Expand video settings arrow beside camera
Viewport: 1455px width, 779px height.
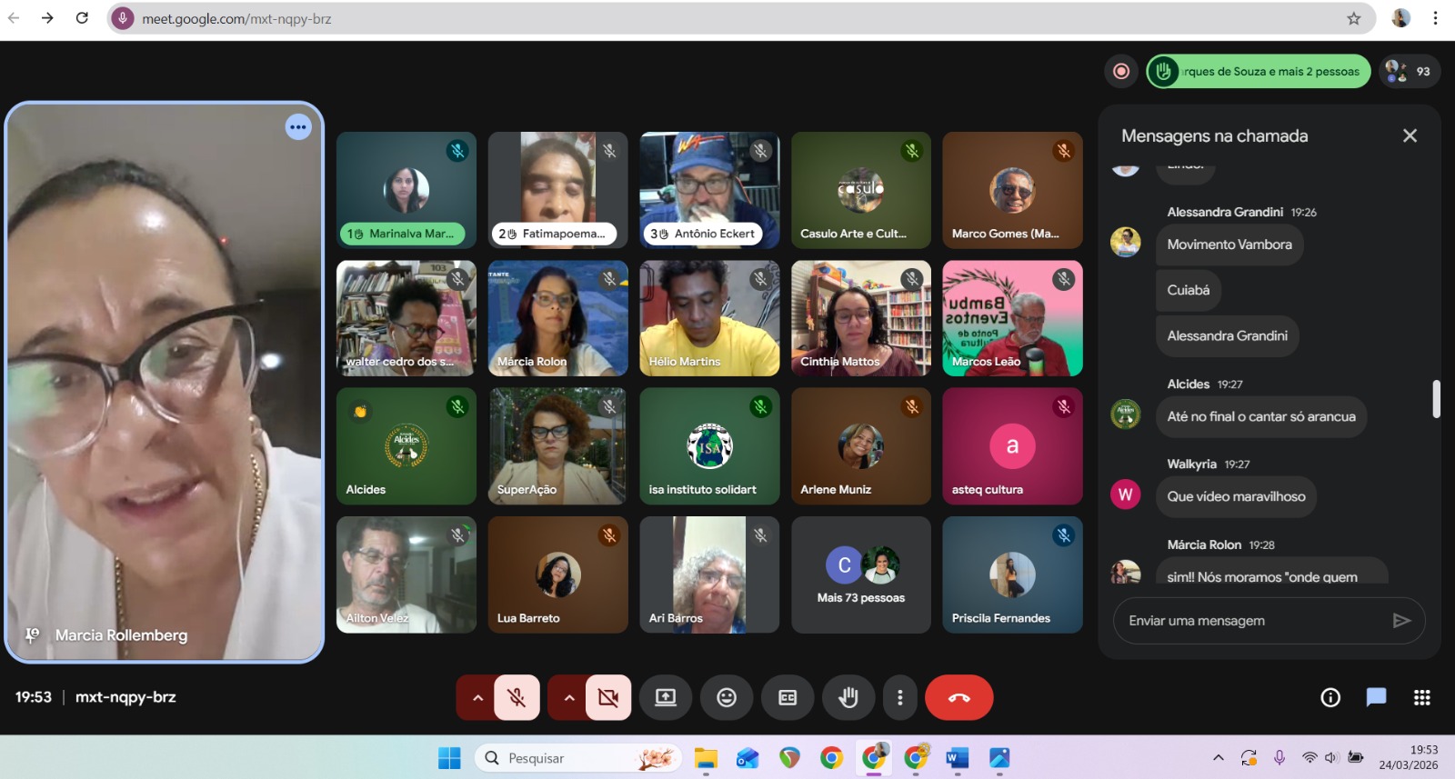coord(569,697)
